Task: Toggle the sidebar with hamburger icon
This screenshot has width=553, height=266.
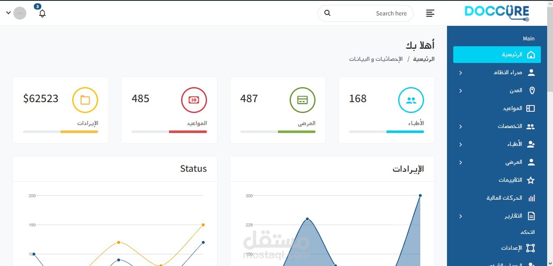Action: click(x=430, y=13)
